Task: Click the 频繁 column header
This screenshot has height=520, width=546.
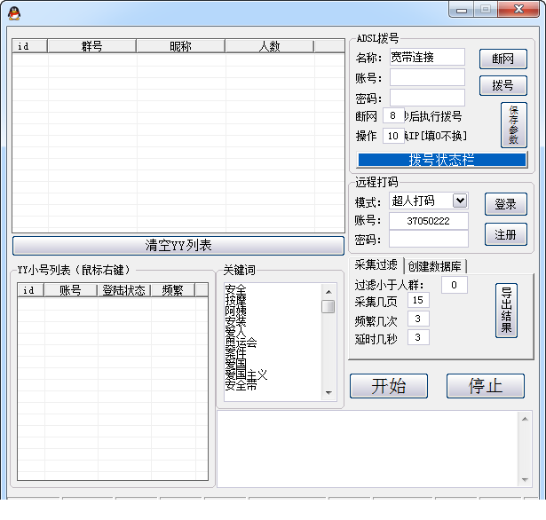Action: click(x=173, y=290)
